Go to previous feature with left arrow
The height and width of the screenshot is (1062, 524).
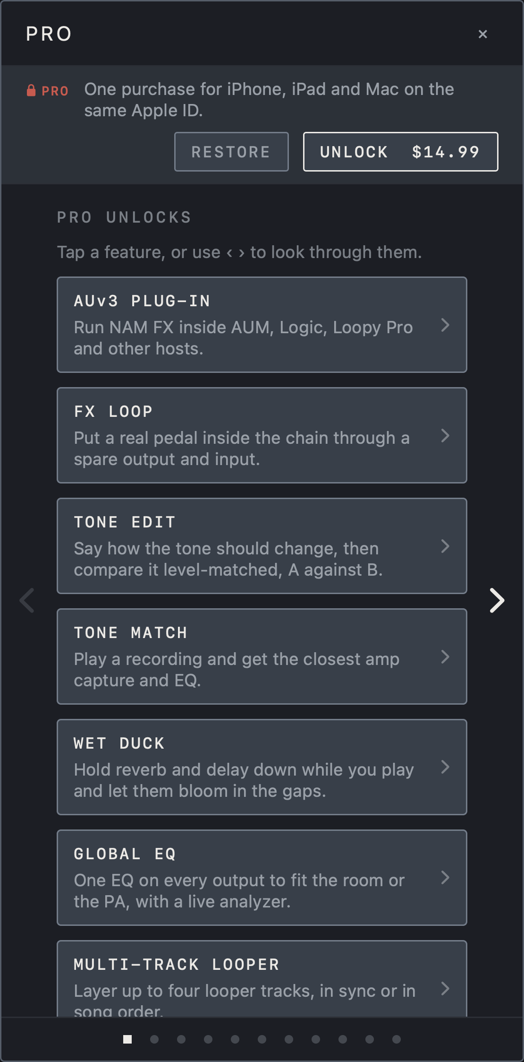click(27, 601)
